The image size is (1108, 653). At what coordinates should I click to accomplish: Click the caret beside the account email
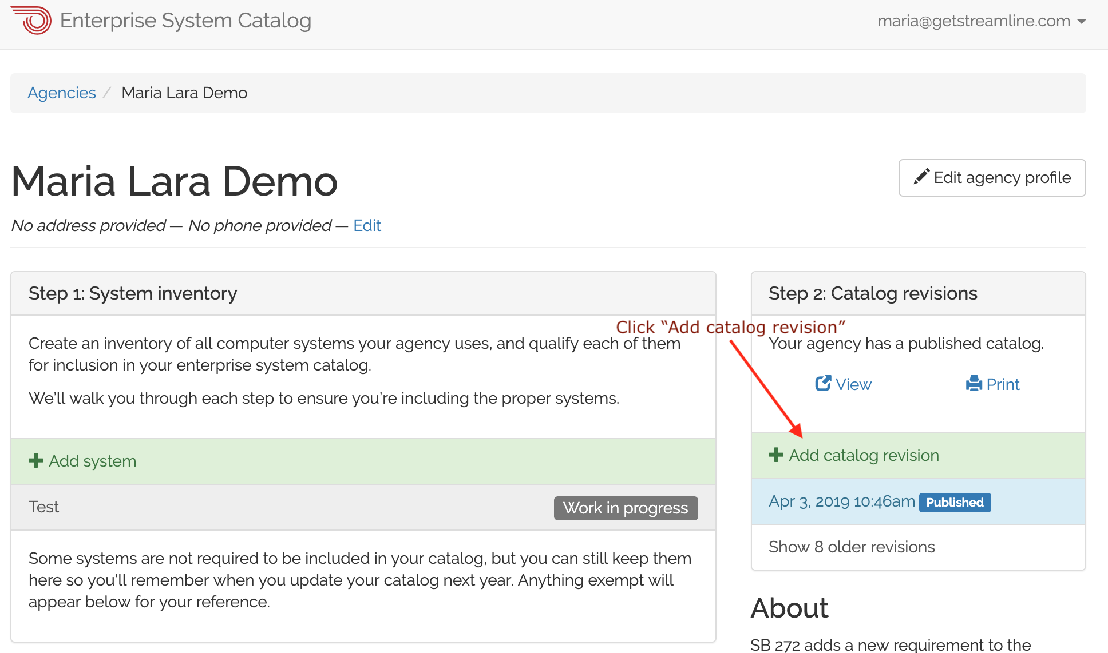tap(1081, 22)
